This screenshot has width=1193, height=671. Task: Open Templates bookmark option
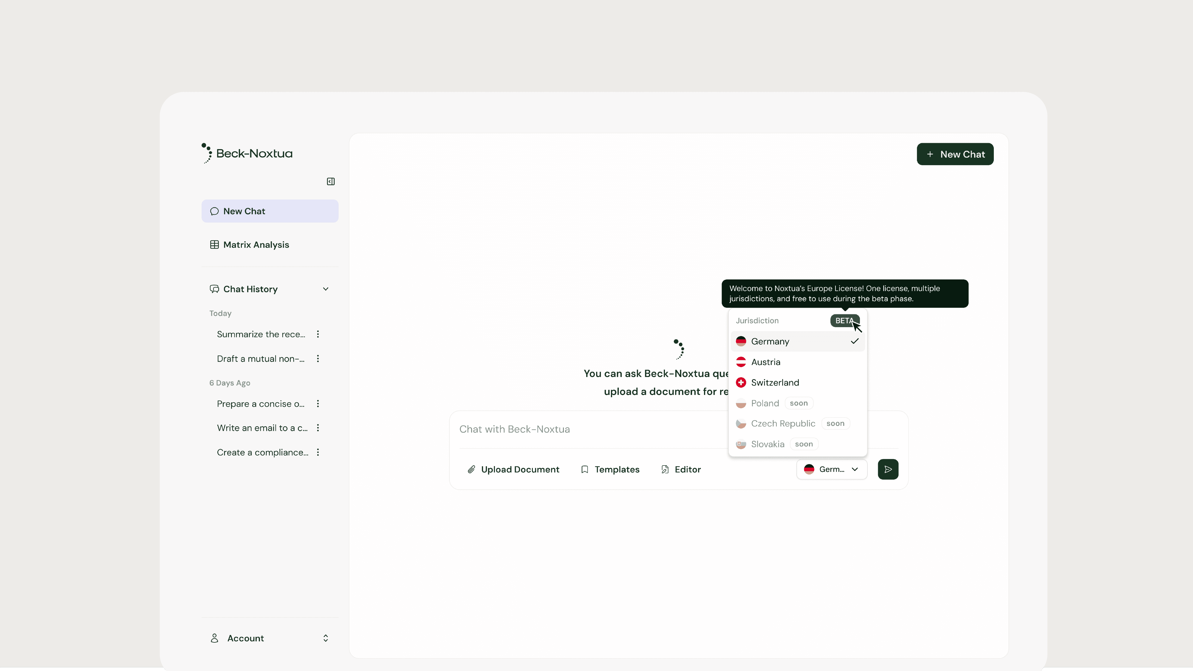pos(610,470)
